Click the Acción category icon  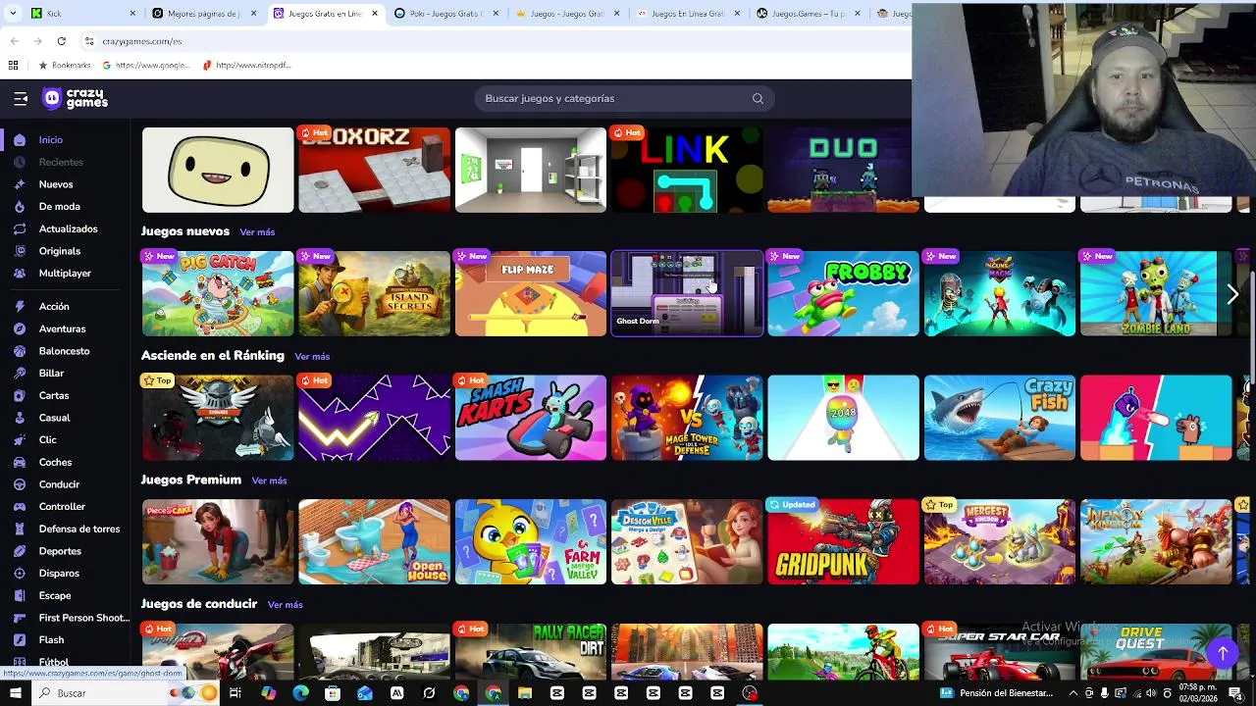click(20, 307)
